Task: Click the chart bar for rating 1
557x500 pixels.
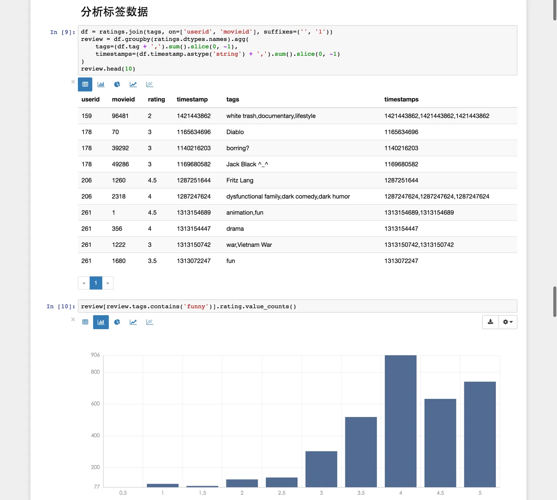Action: click(163, 485)
